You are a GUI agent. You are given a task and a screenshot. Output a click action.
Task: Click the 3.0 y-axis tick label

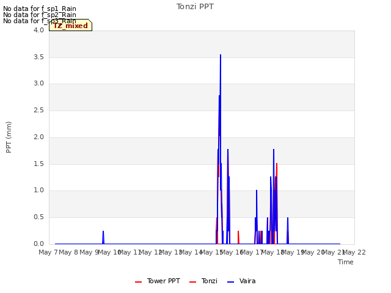click(x=38, y=83)
